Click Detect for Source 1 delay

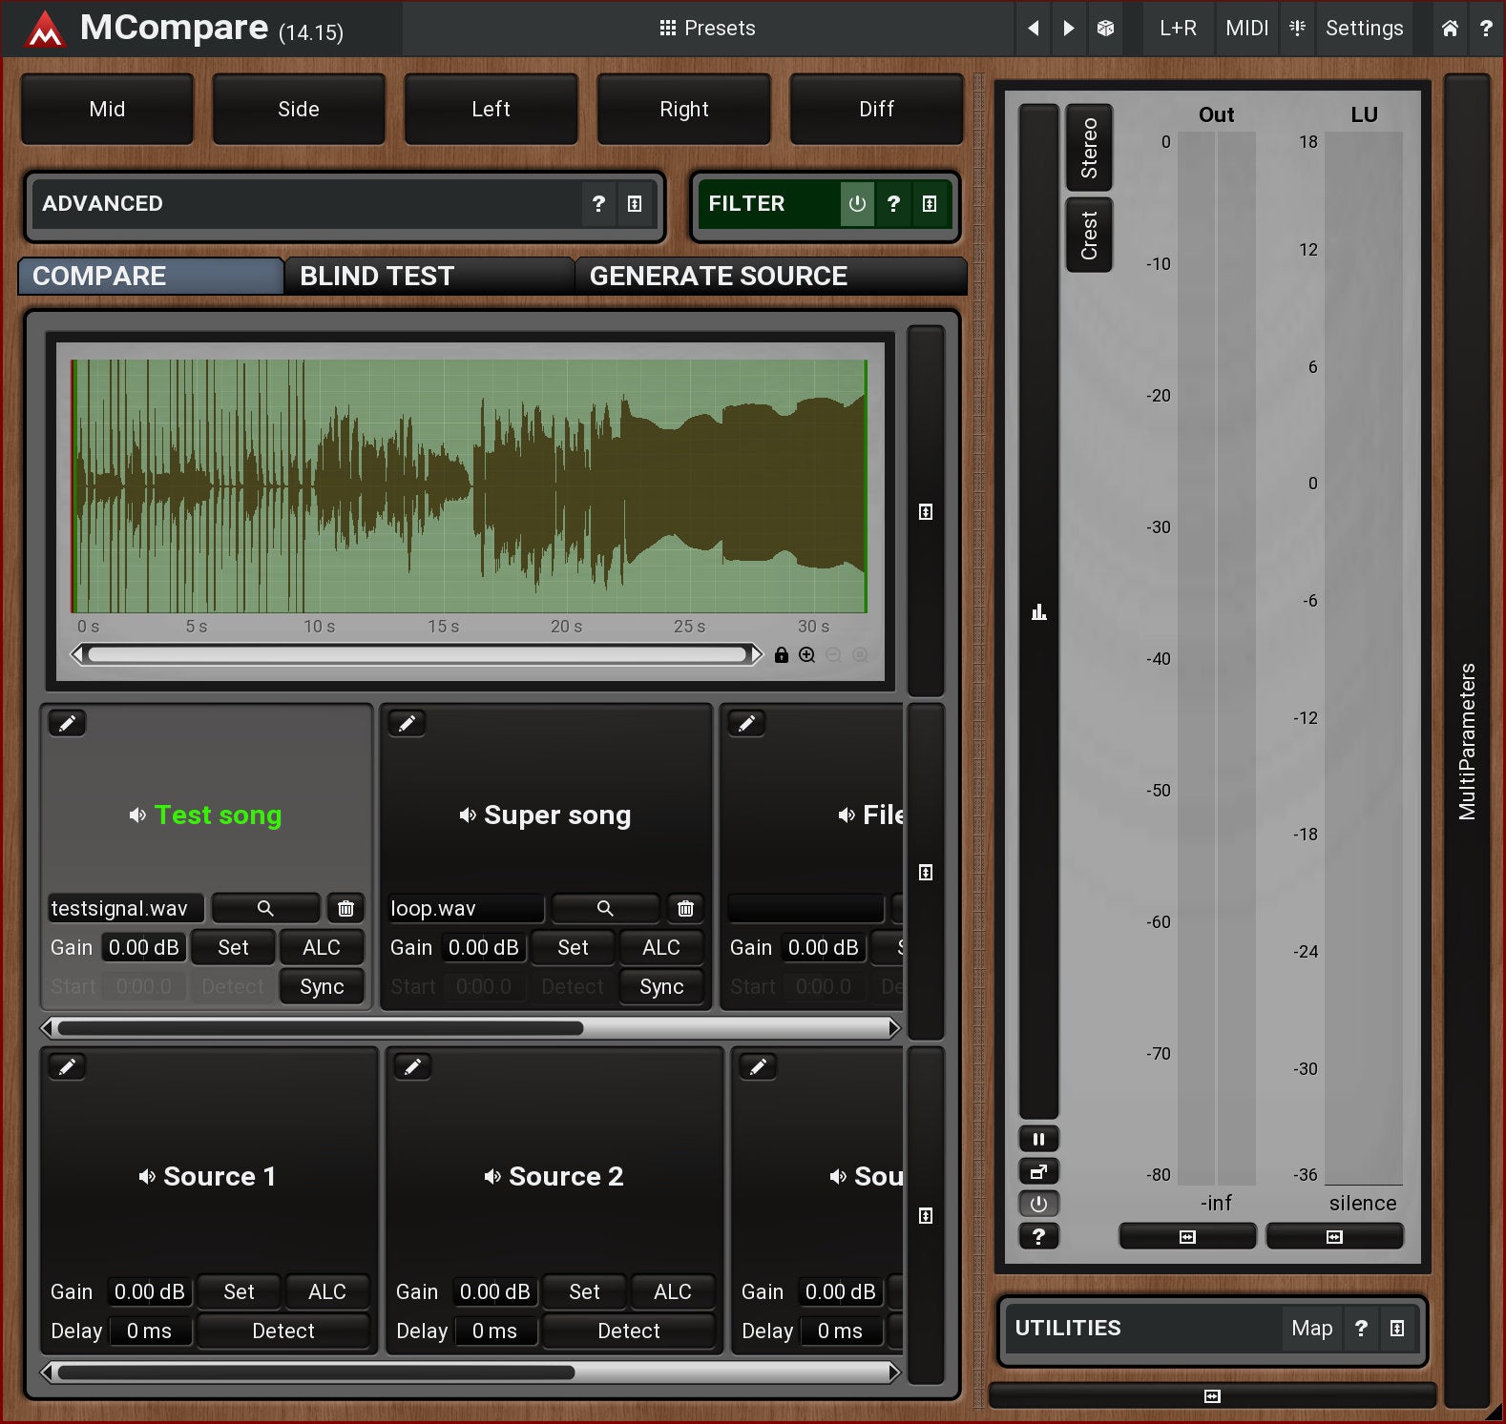pyautogui.click(x=282, y=1331)
